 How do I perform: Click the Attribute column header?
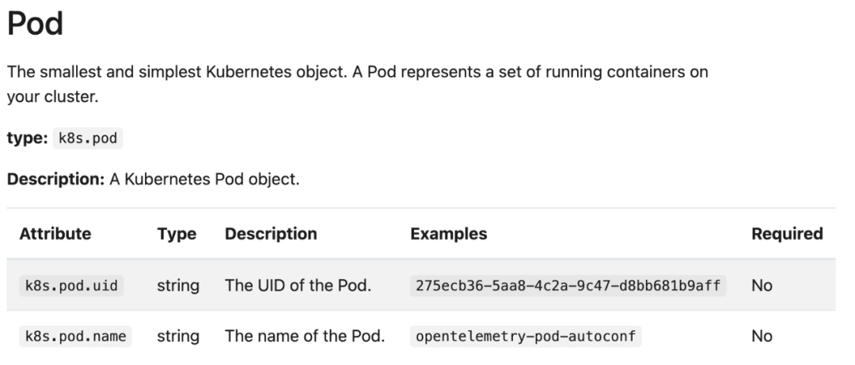point(55,234)
